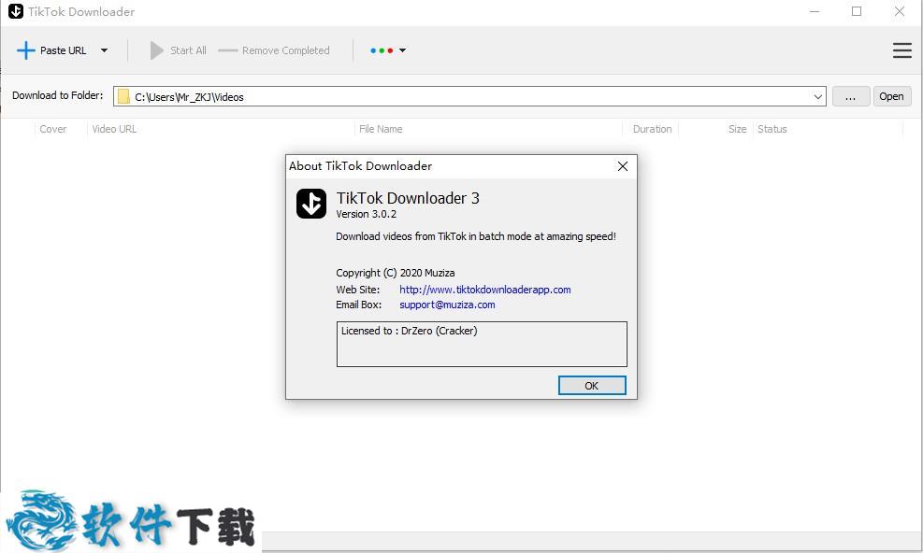Close the About TikTok Downloader dialog
The image size is (923, 553).
click(x=622, y=166)
